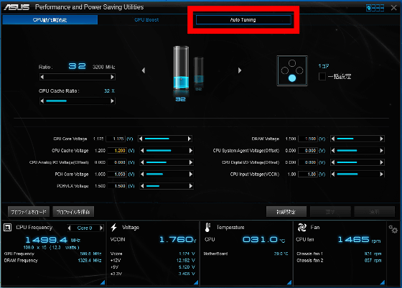This screenshot has height=288, width=402.
Task: Expand Temperature panel corner triangle
Action: [x=289, y=282]
